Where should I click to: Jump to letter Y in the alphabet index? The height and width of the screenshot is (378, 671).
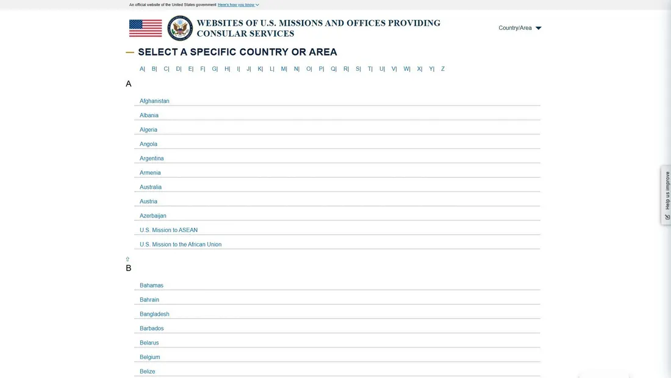[431, 68]
